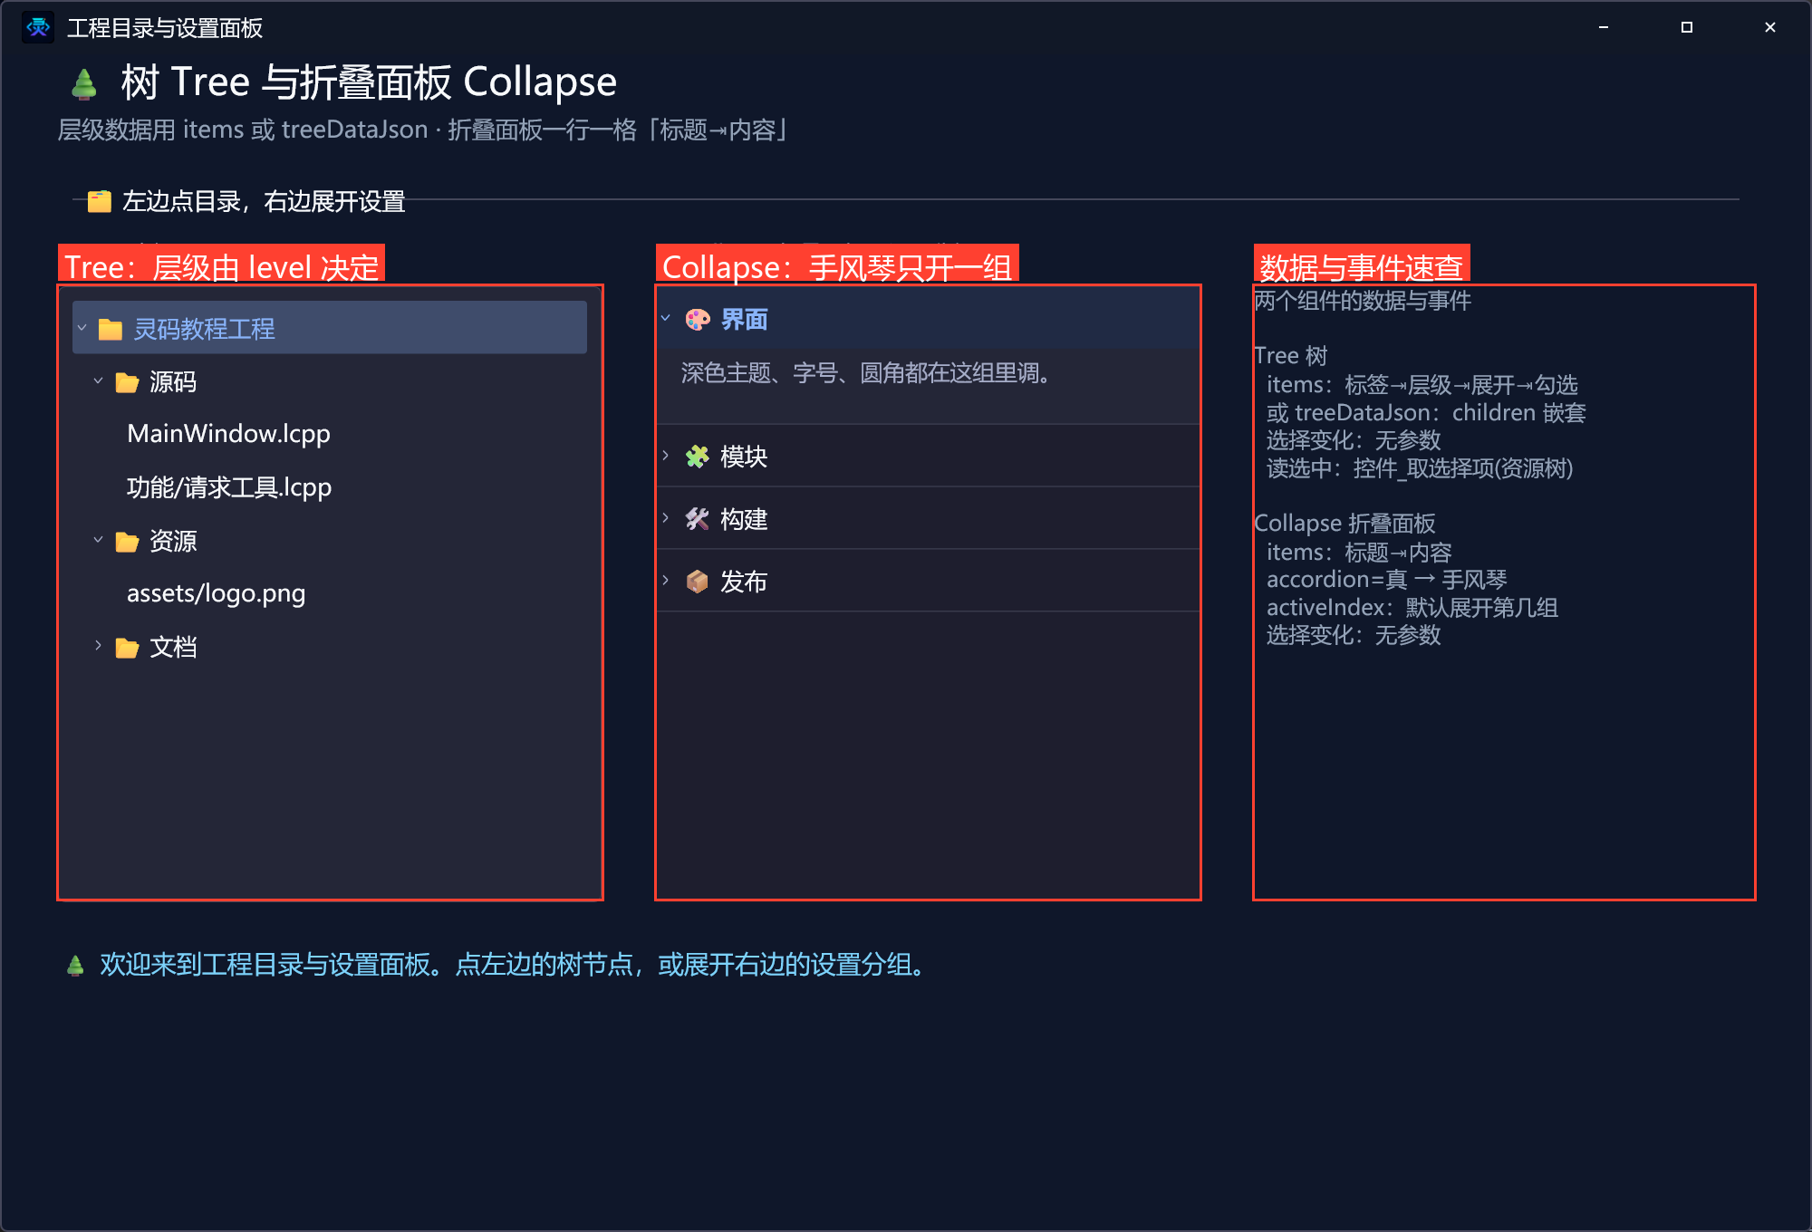Image resolution: width=1812 pixels, height=1232 pixels.
Task: Maximize the 工程目录与设置面板 window
Action: (1687, 27)
